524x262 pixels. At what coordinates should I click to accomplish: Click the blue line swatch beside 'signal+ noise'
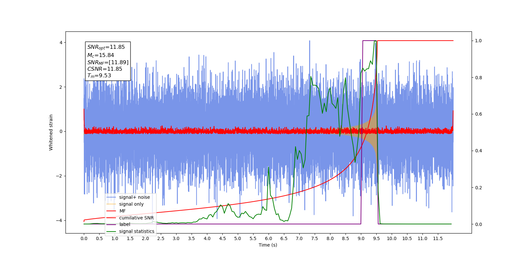111,197
